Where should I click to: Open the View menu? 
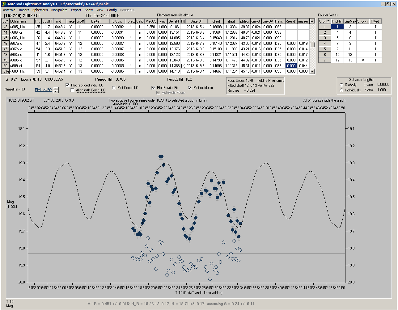[x=100, y=10]
